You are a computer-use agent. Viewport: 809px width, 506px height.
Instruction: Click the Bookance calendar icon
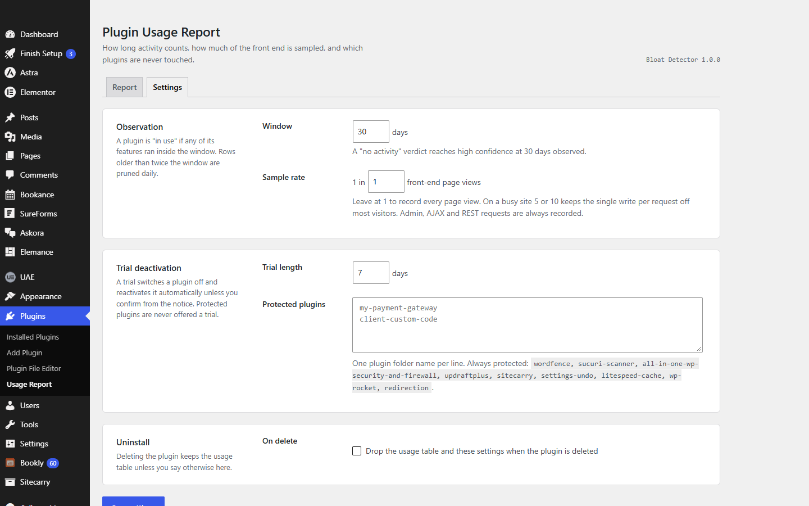[x=10, y=195]
